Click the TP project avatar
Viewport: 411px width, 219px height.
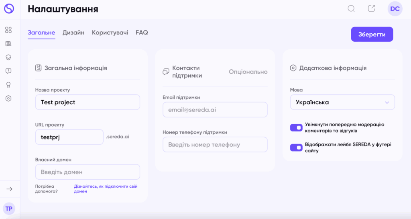coord(9,209)
